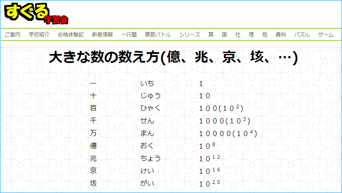Click the kanji 千 in table
Image resolution: width=342 pixels, height=193 pixels.
(93, 120)
